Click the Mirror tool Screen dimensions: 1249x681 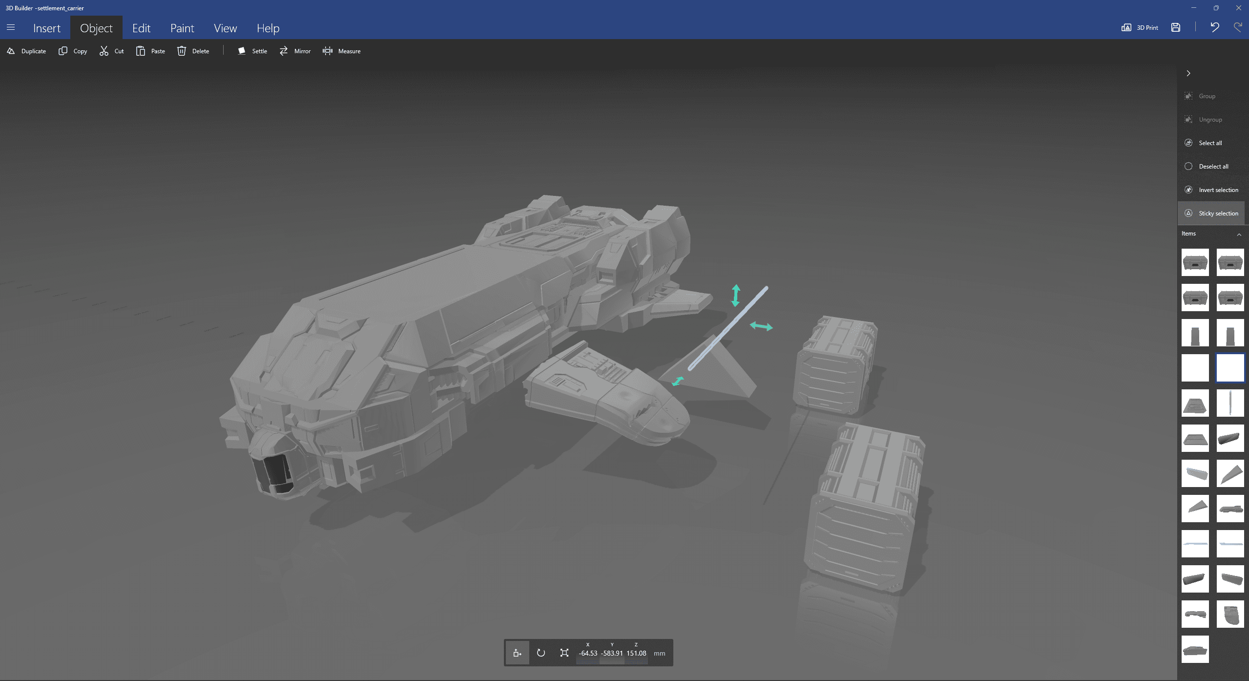tap(294, 51)
